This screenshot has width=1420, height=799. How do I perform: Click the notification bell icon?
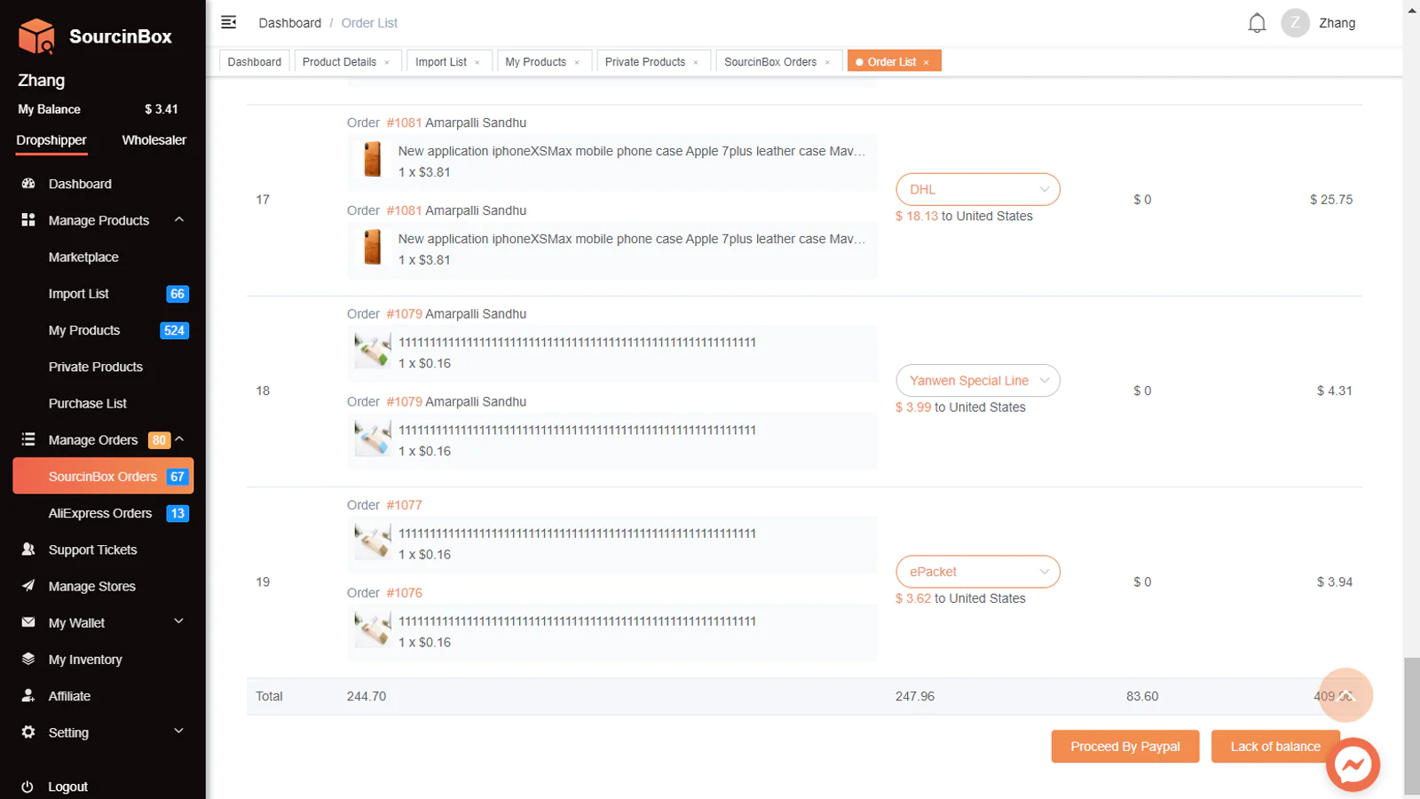coord(1257,23)
